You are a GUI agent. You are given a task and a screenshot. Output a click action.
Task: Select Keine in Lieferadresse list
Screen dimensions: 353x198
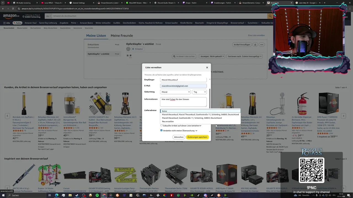pos(200,111)
